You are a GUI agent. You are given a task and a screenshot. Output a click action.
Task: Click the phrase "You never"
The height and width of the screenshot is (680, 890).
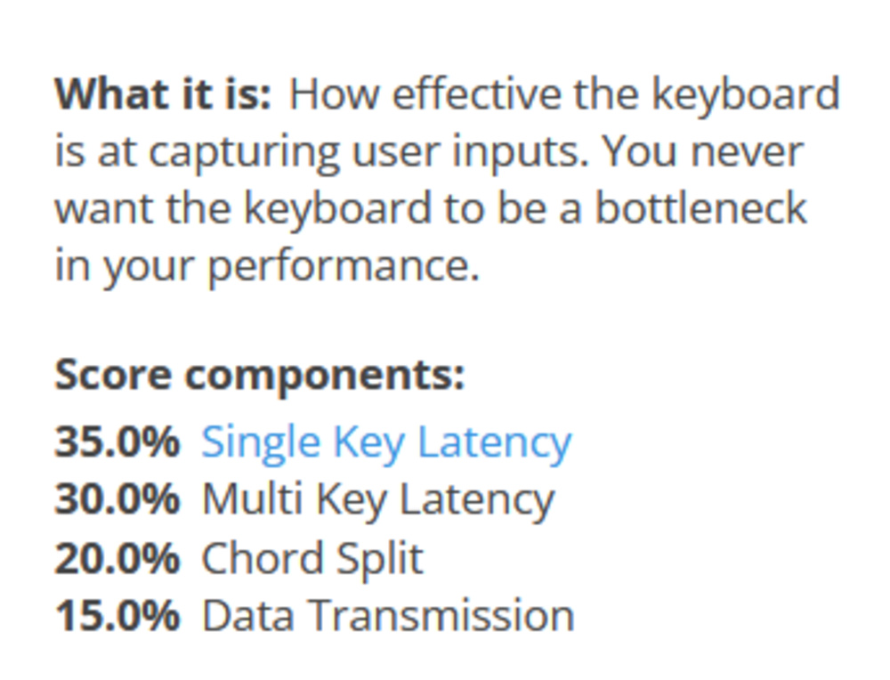point(702,152)
